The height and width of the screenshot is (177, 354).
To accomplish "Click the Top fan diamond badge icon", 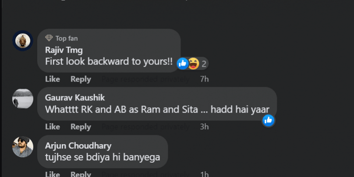I will 50,38.
